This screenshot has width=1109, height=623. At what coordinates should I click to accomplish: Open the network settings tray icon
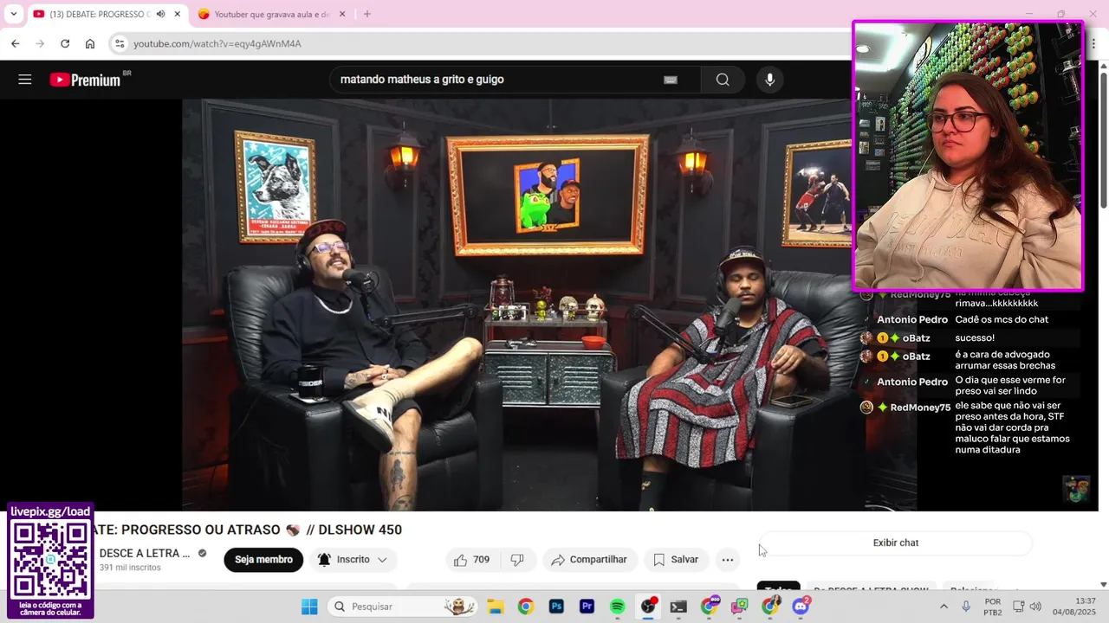pos(1019,607)
